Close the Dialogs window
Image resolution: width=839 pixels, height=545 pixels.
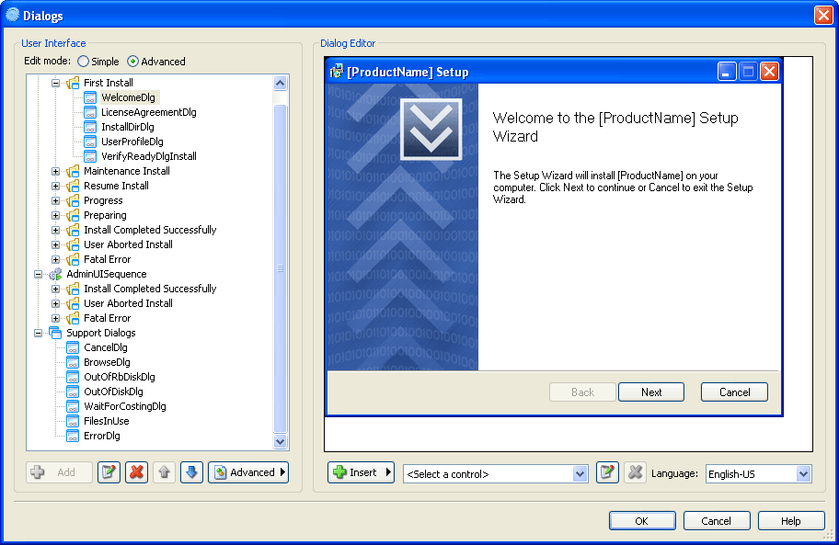[x=823, y=15]
